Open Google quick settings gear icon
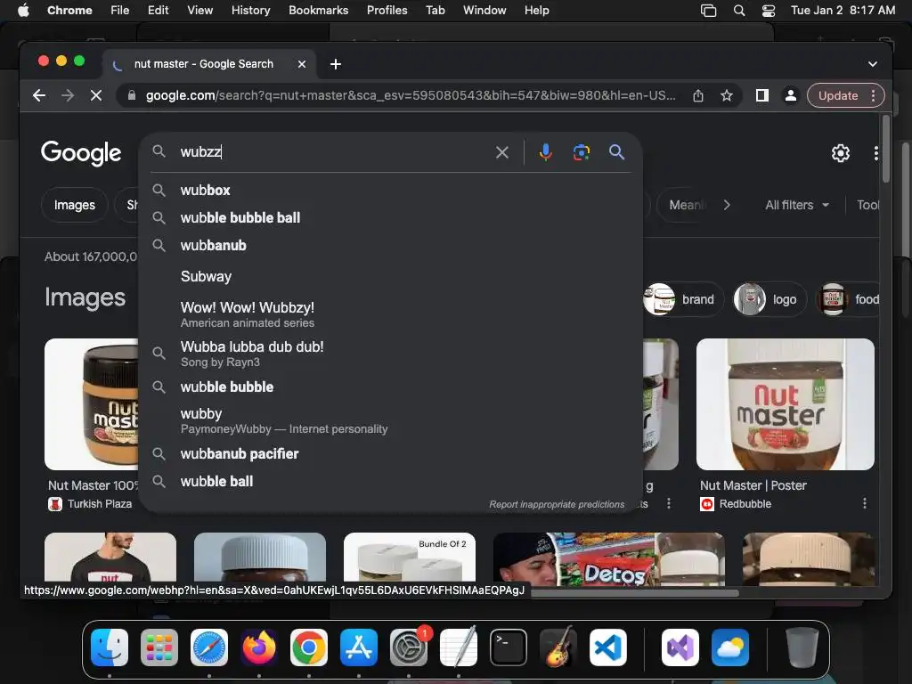Image resolution: width=912 pixels, height=684 pixels. [x=841, y=153]
